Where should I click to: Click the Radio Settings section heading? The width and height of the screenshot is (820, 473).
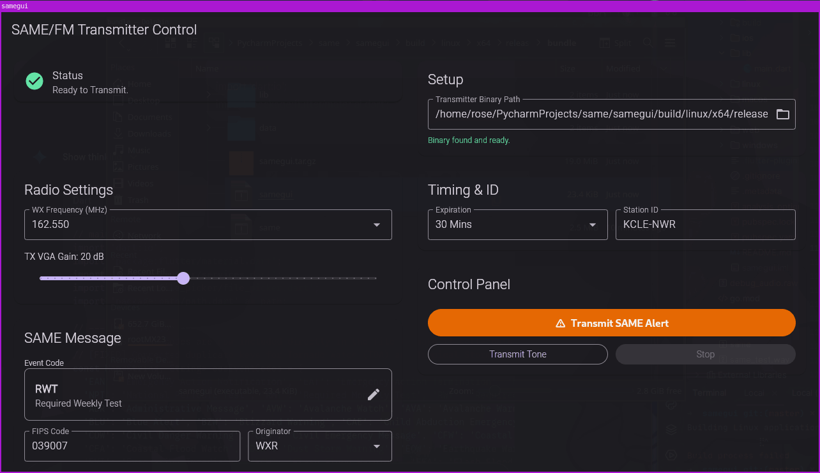[68, 190]
